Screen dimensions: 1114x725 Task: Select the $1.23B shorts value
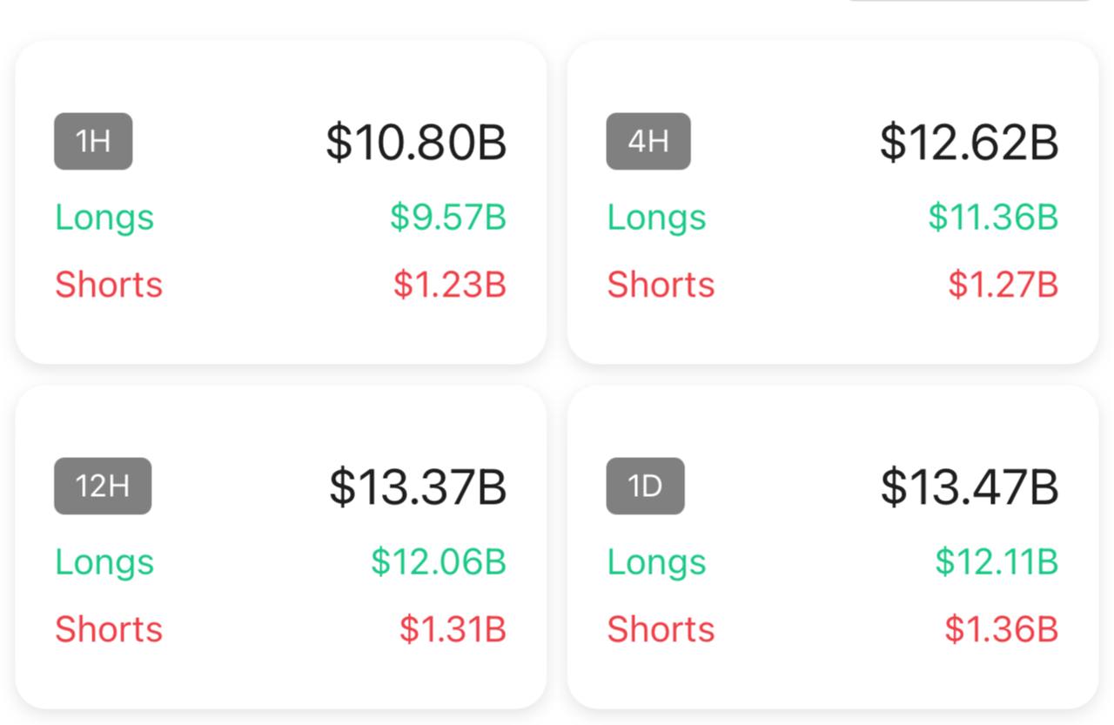(x=449, y=285)
